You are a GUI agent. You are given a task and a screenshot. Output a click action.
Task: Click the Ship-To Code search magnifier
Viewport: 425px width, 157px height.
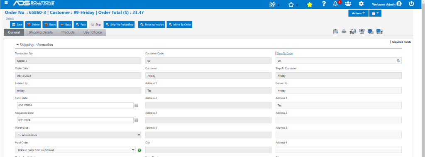pyautogui.click(x=398, y=61)
